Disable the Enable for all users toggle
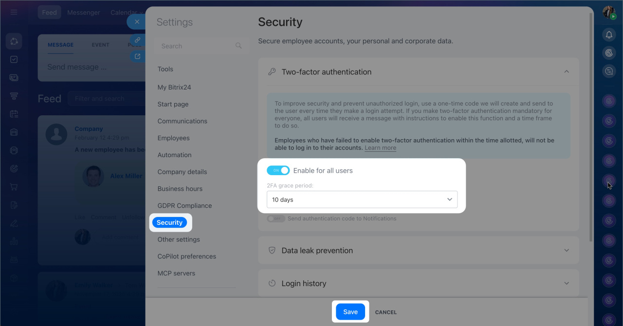 coord(278,171)
